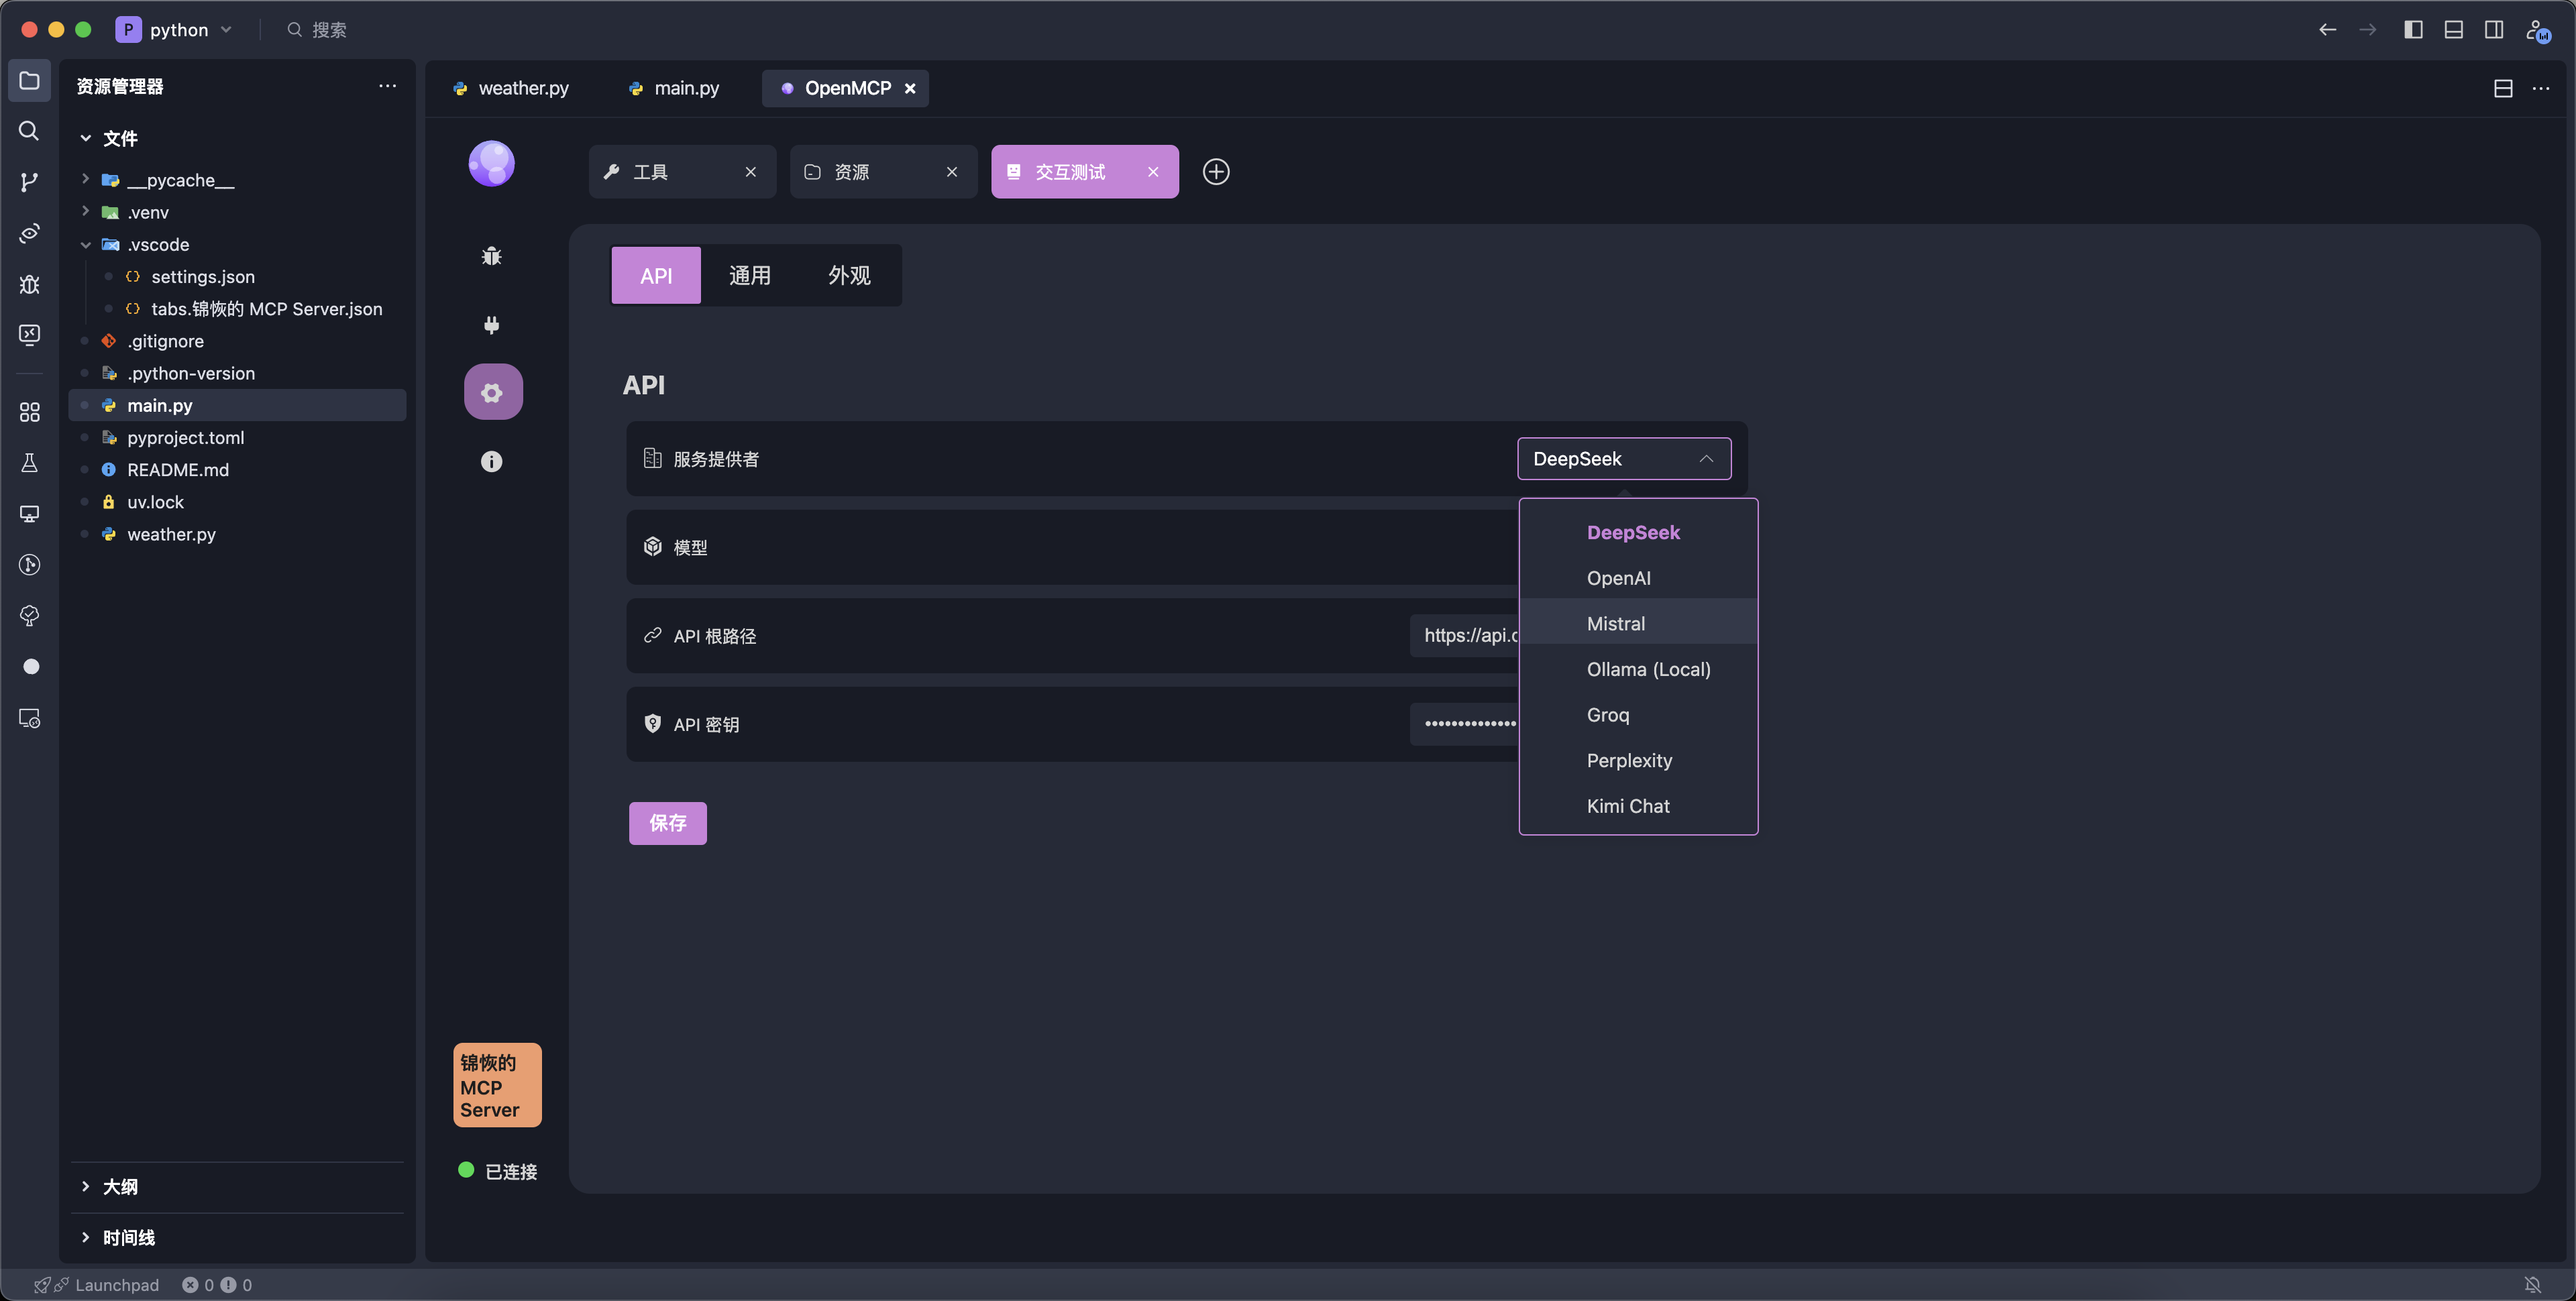Collapse the 服务提供者 DeepSeek dropdown

pos(1624,459)
